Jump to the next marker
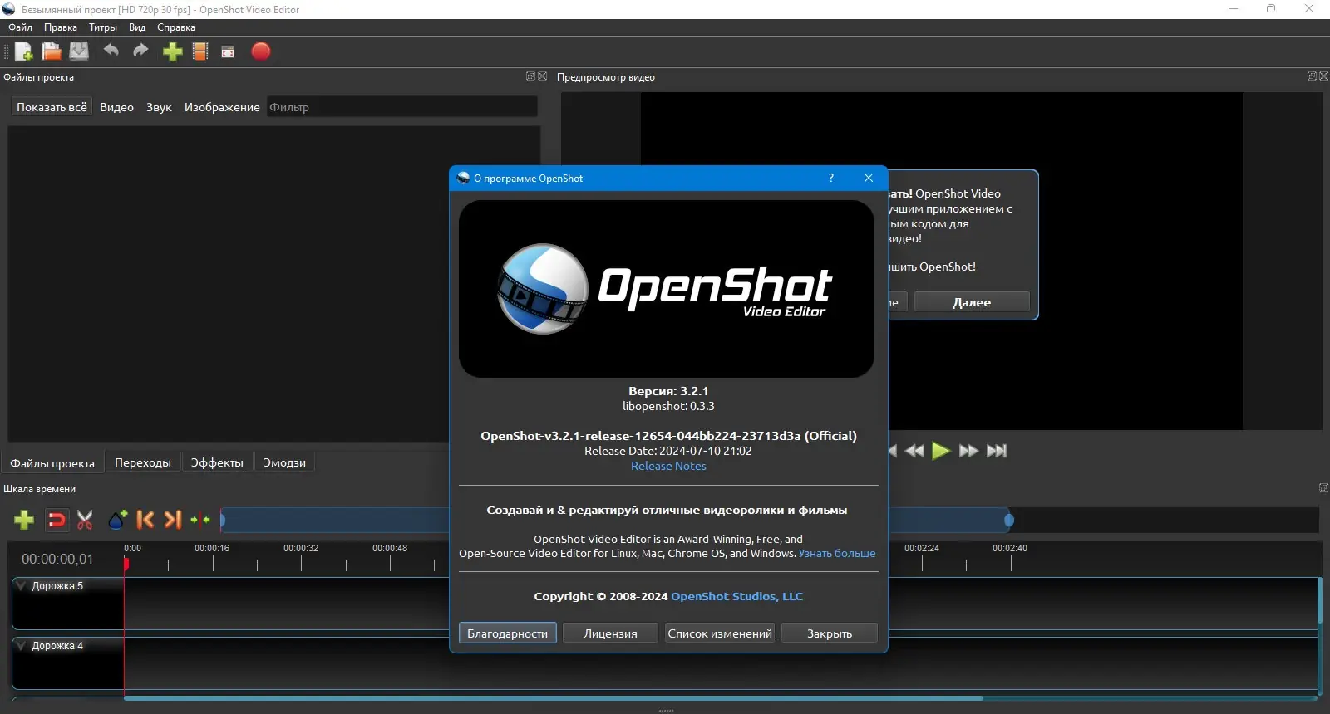Viewport: 1330px width, 714px height. tap(173, 520)
